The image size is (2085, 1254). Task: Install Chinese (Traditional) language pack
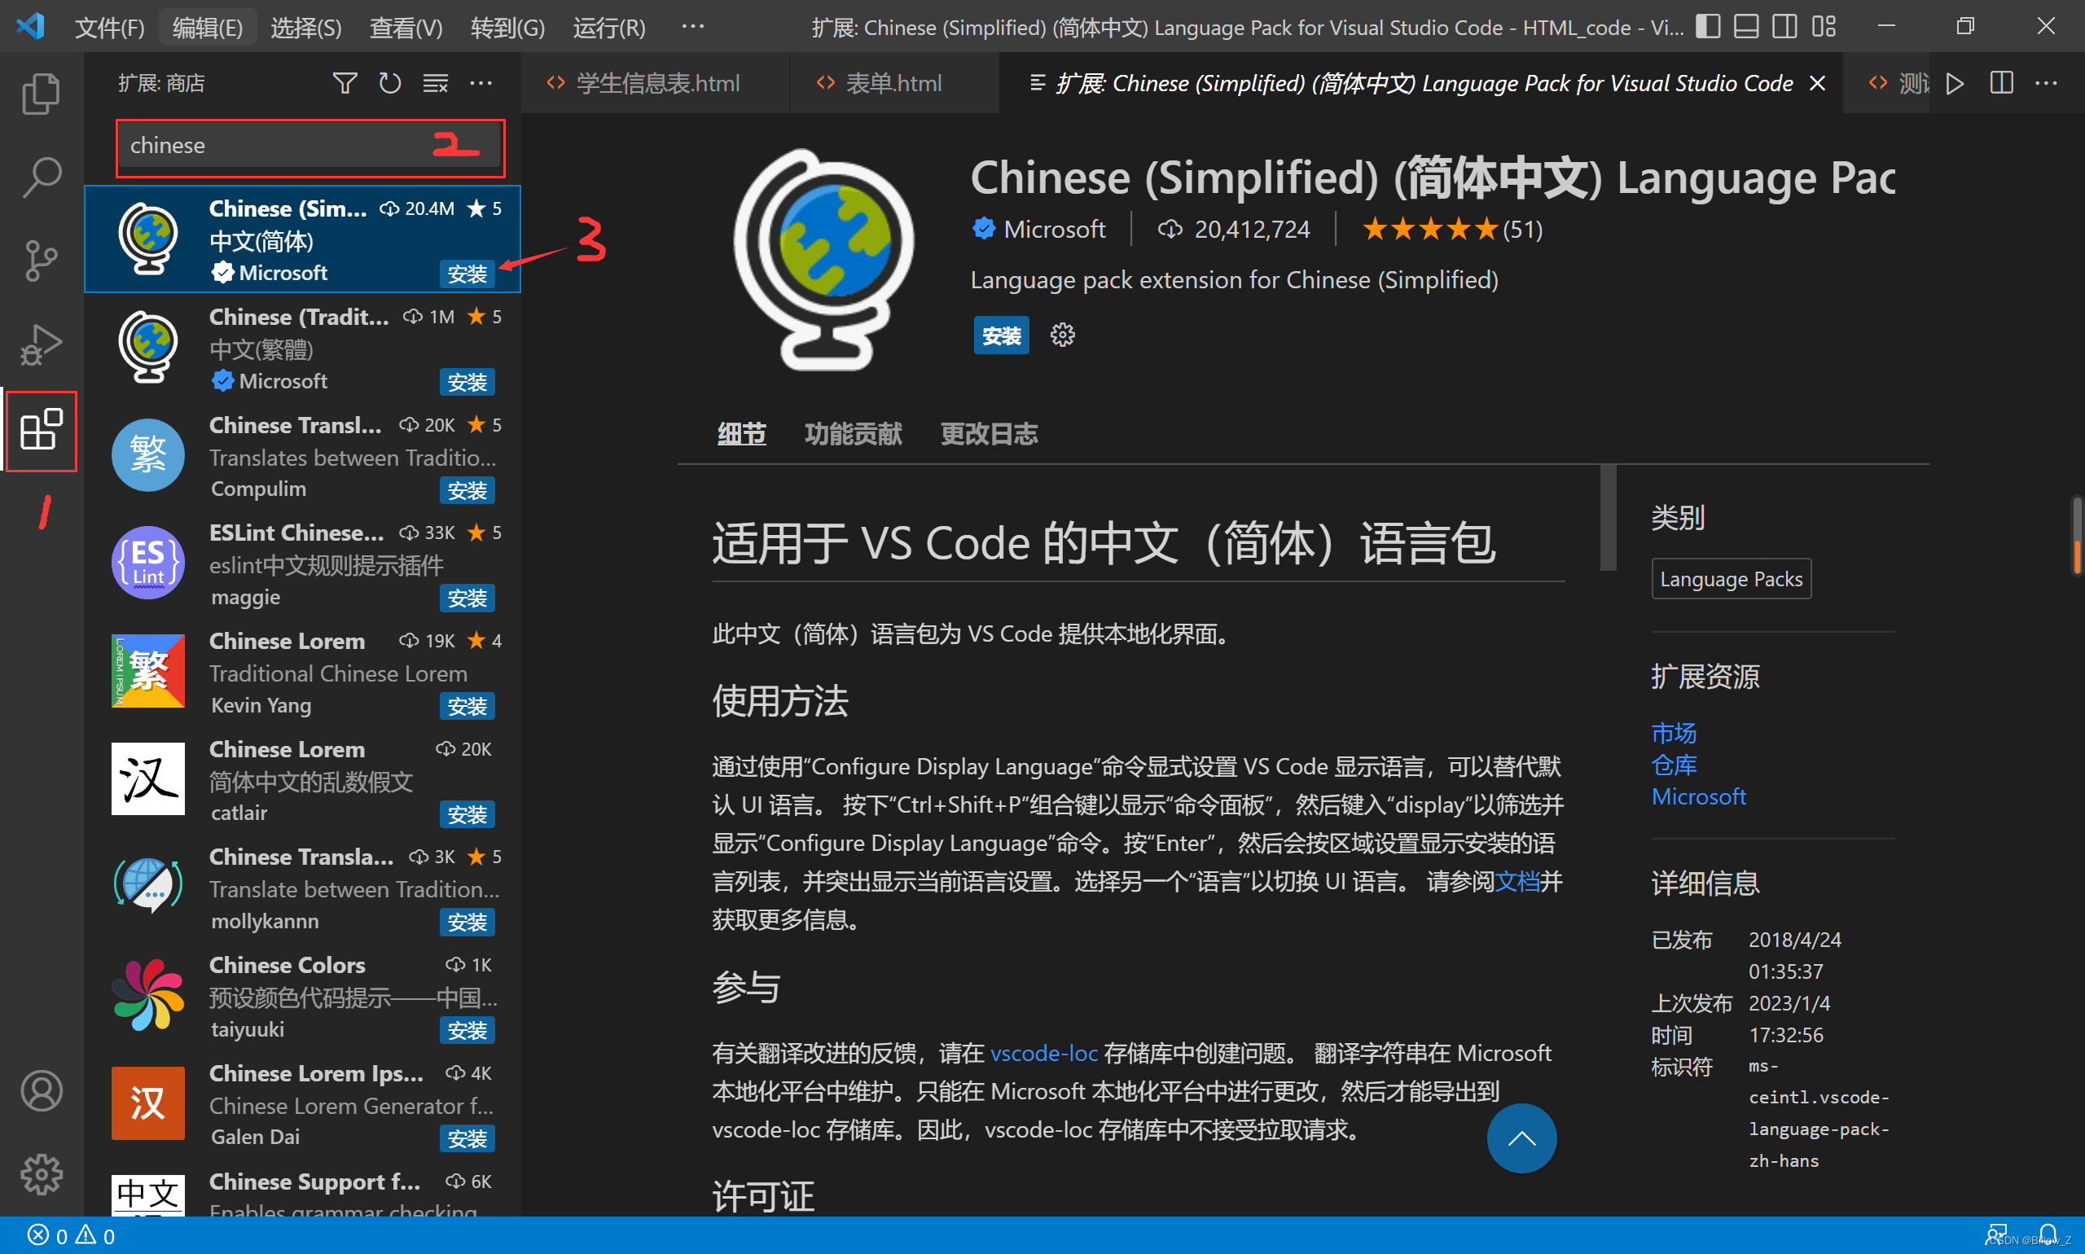pyautogui.click(x=467, y=382)
